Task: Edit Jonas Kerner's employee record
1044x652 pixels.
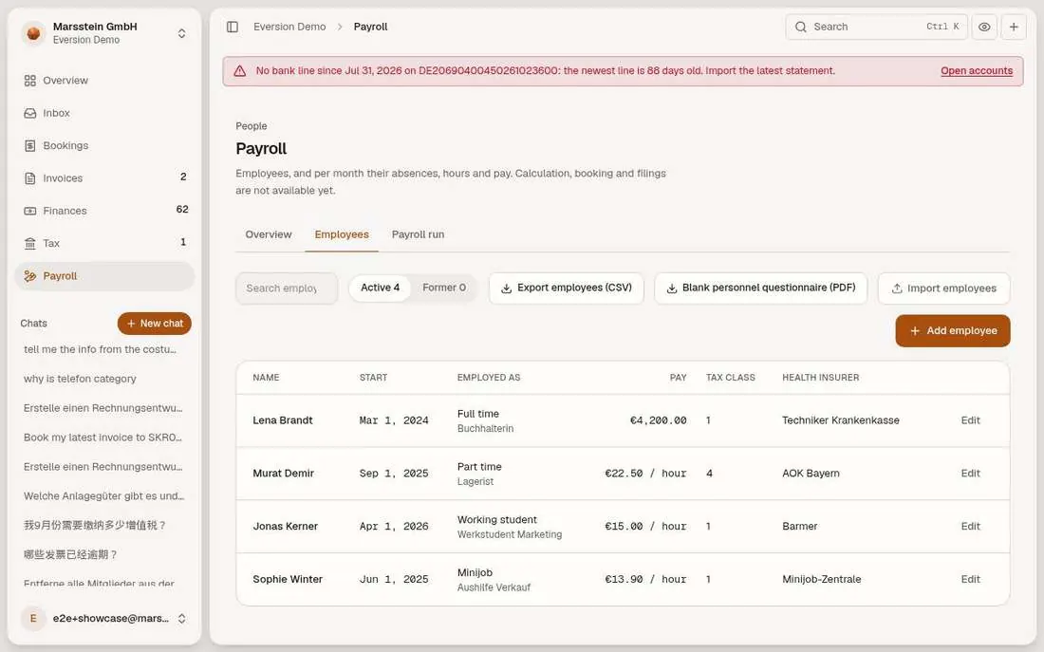Action: pyautogui.click(x=970, y=526)
